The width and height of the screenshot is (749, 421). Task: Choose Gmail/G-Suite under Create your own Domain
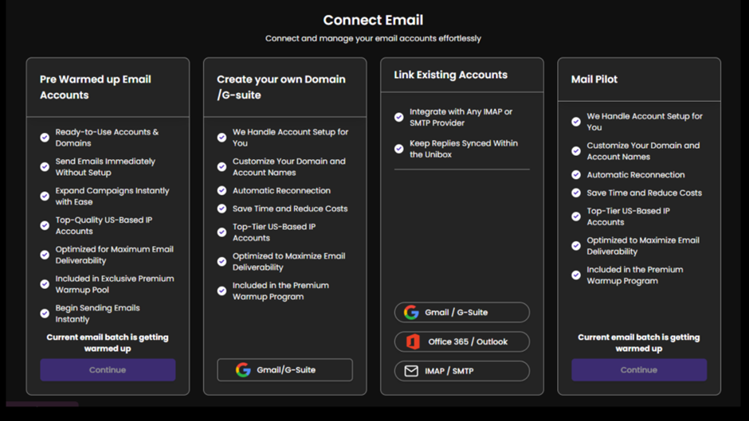(284, 370)
